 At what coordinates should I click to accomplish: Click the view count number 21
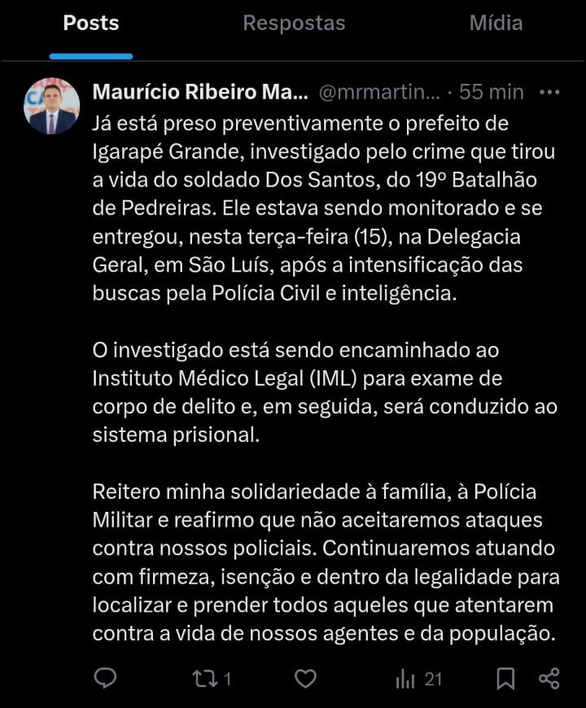[433, 679]
